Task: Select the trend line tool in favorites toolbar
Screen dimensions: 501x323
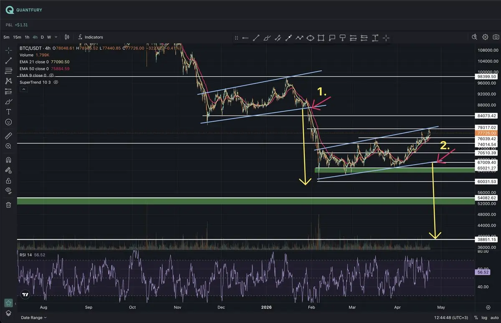Action: [x=256, y=38]
